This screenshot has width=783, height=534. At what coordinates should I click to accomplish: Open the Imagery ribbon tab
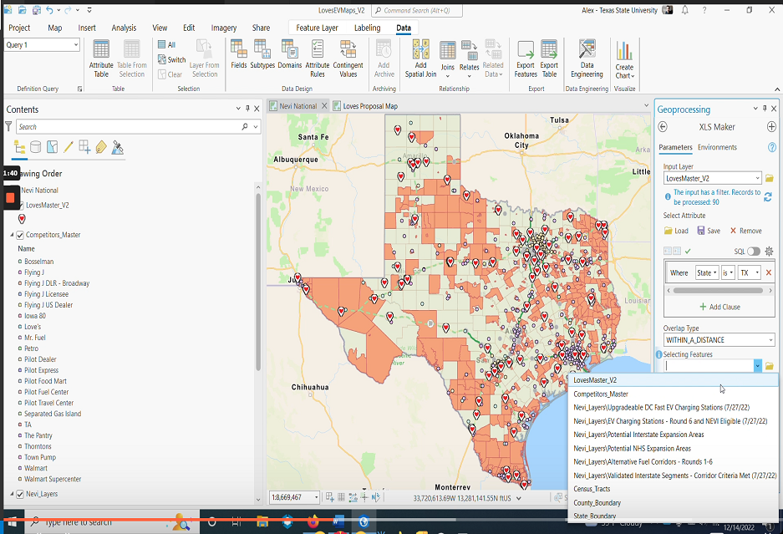224,28
